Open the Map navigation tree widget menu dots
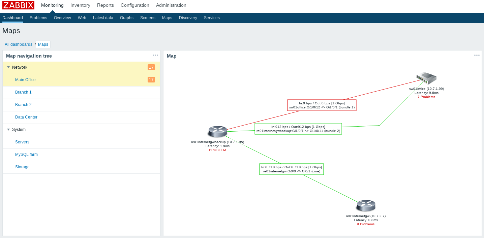This screenshot has height=238, width=484. (x=155, y=55)
